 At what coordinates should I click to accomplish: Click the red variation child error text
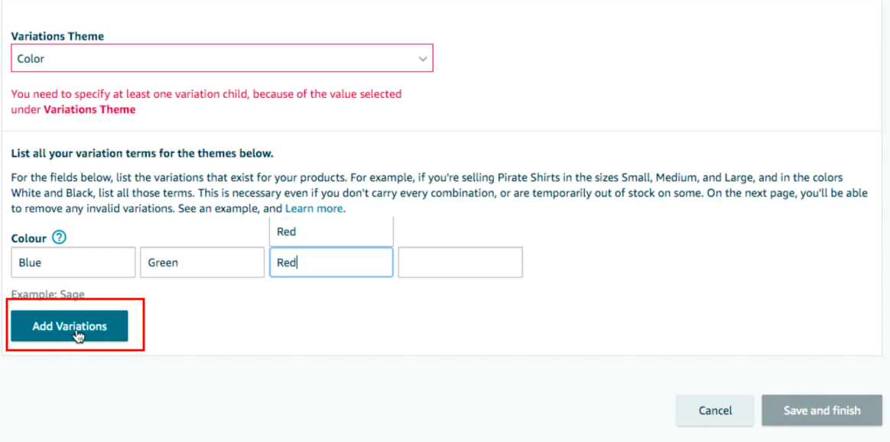[206, 94]
